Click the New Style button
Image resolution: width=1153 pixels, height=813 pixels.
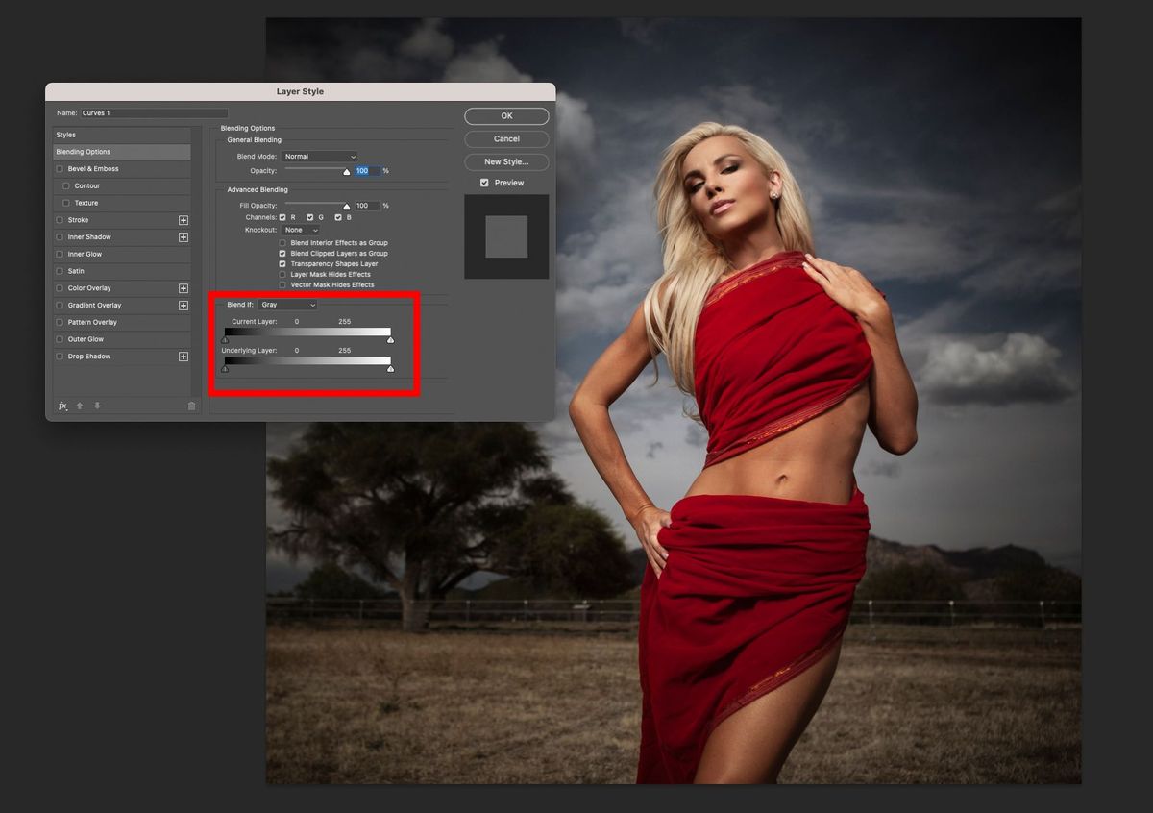click(x=506, y=161)
